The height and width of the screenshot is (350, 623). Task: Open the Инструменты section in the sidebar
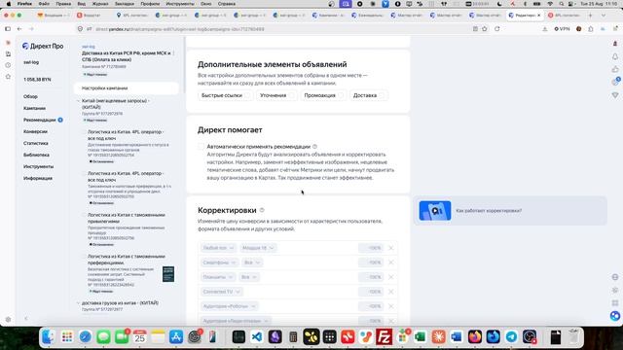38,166
